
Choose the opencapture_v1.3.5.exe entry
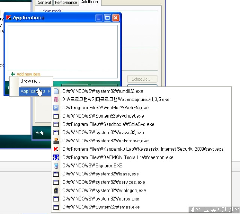(x=141, y=99)
